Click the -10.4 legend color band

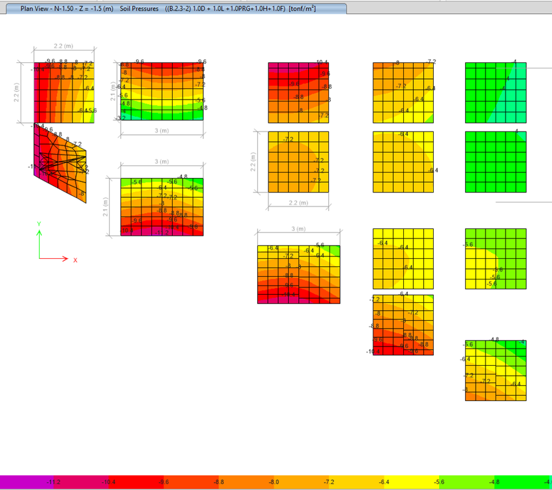tap(110, 482)
